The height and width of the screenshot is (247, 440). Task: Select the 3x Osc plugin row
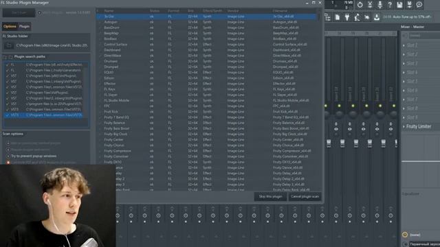coord(206,16)
